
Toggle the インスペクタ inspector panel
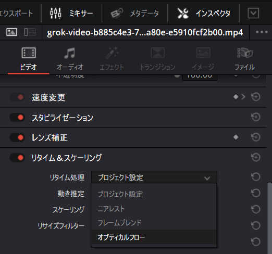pos(204,13)
